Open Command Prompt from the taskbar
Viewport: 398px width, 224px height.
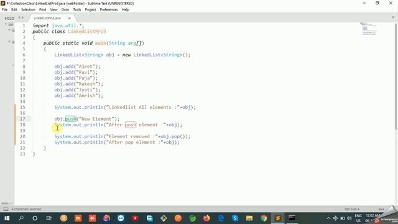[292, 218]
